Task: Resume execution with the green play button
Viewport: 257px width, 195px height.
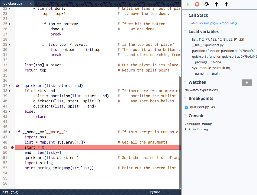Action: pyautogui.click(x=188, y=4)
